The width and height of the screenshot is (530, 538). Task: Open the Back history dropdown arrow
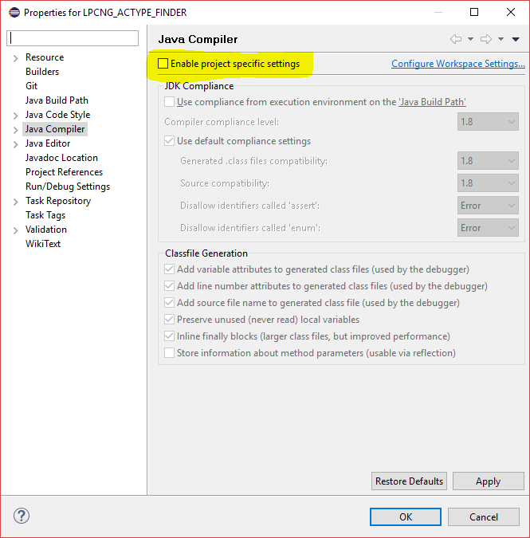coord(470,39)
